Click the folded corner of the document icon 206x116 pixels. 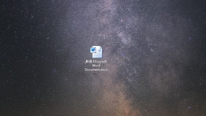(x=101, y=47)
